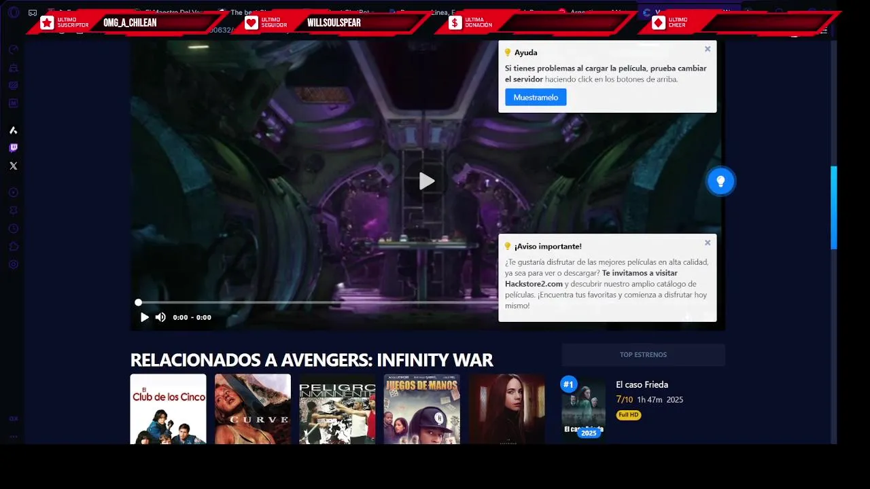Open GX Control speedometer icon in sidebar
Image resolution: width=870 pixels, height=489 pixels.
click(13, 50)
